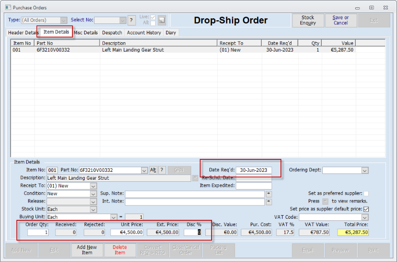Viewport: 397px width, 262px height.
Task: Click the Description column header
Action: pos(158,43)
